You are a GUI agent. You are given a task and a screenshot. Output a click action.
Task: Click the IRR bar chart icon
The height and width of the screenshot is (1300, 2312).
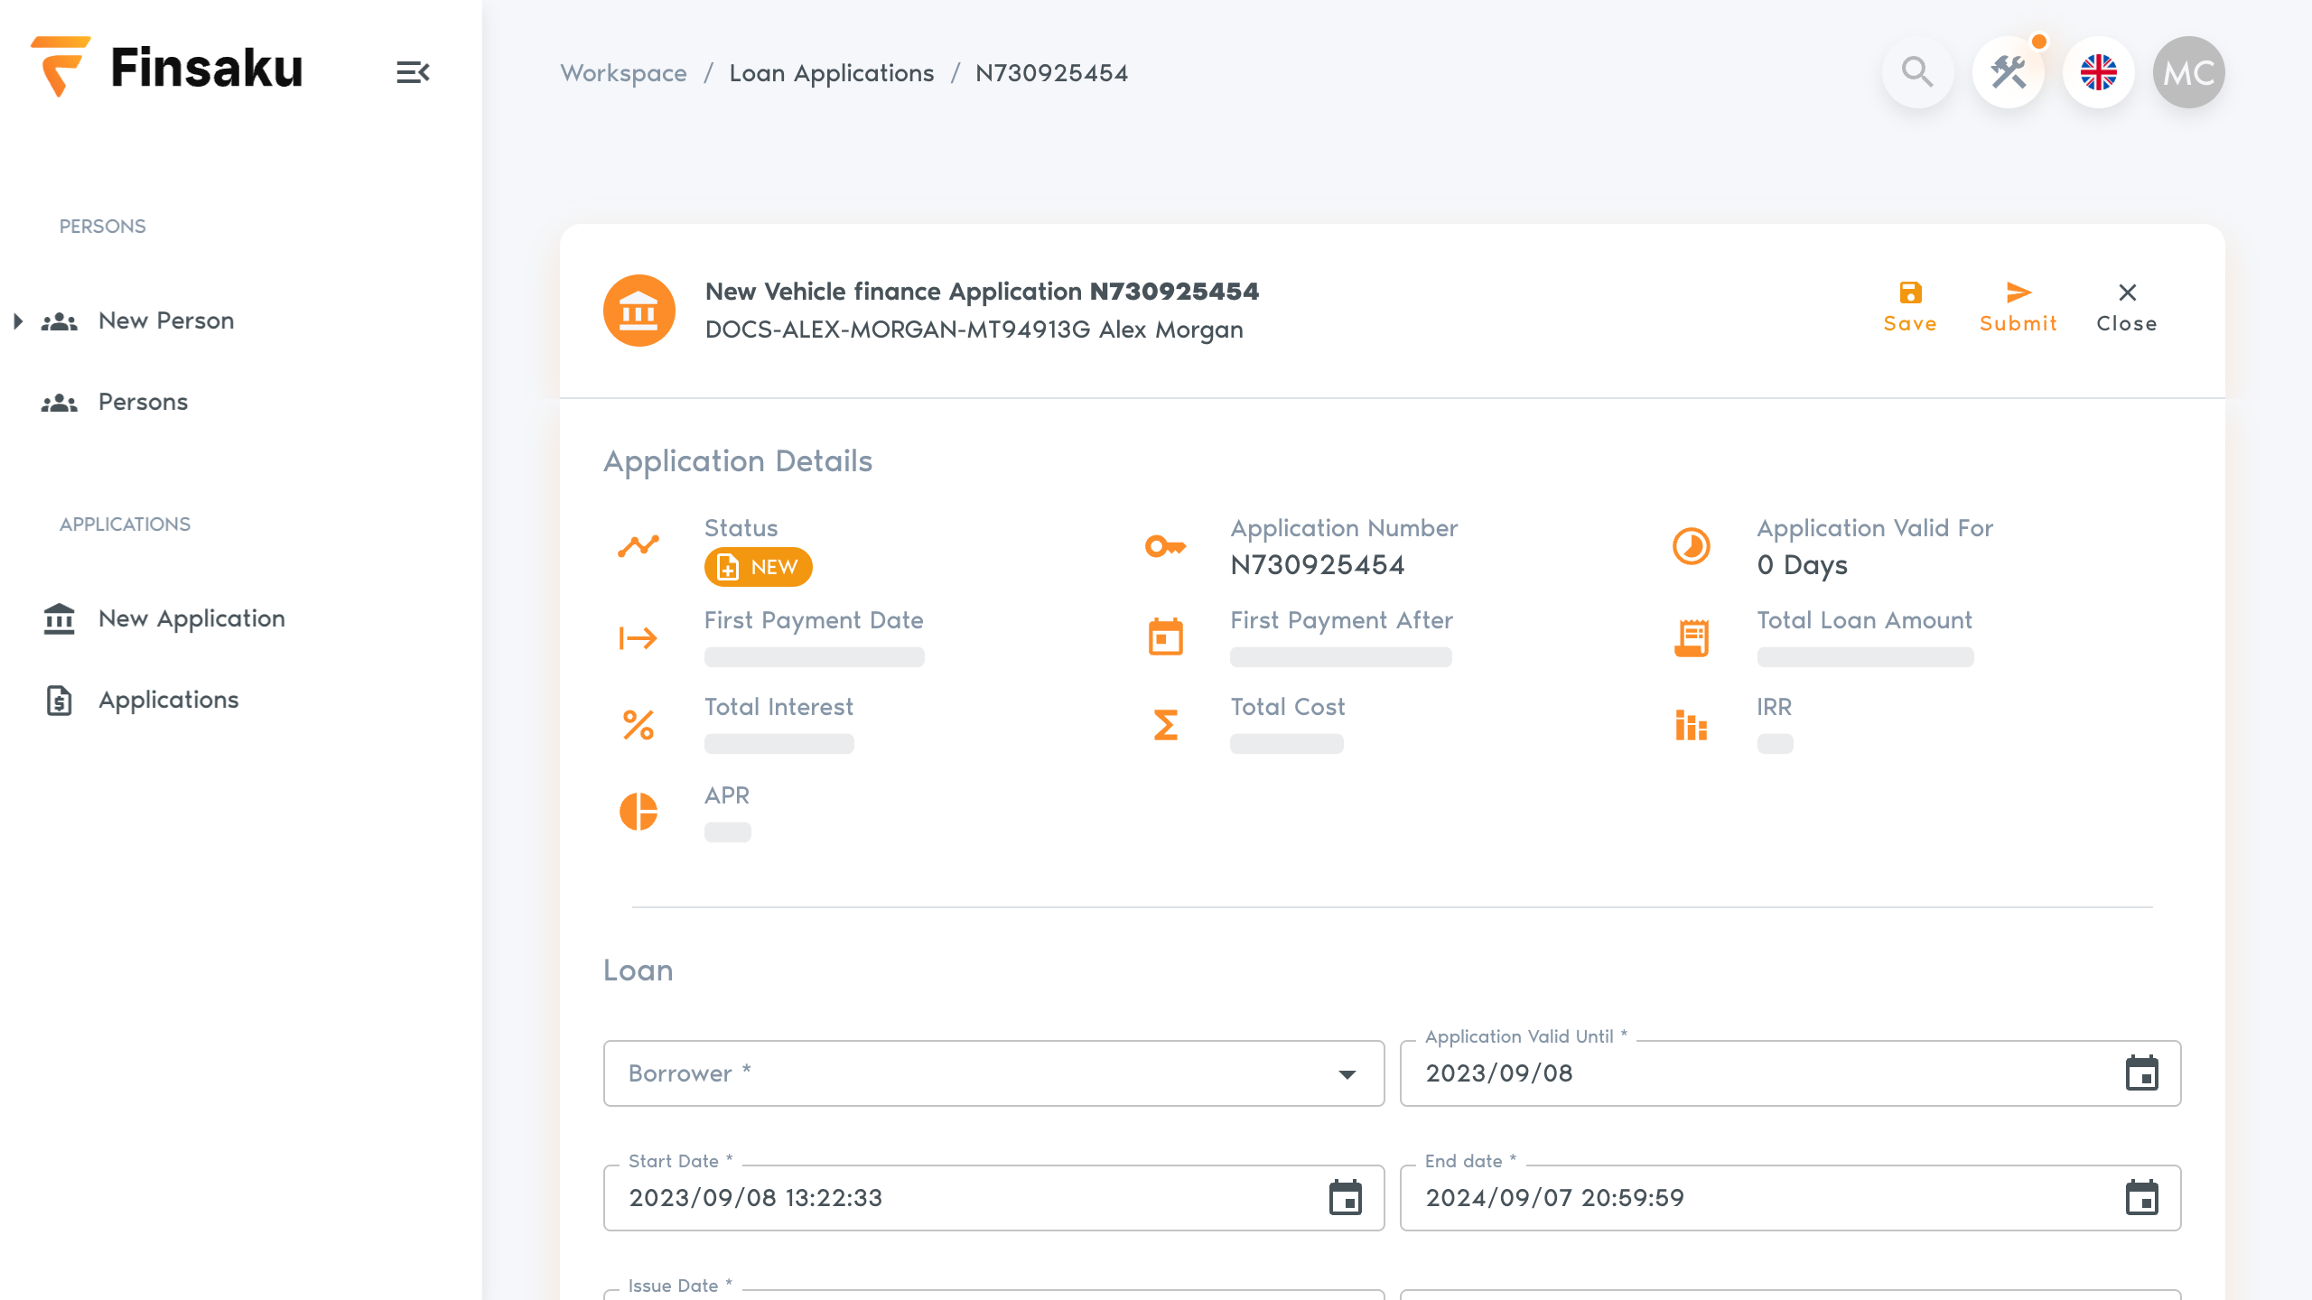click(x=1692, y=725)
